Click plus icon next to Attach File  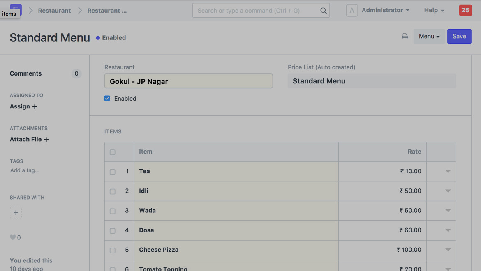click(46, 140)
